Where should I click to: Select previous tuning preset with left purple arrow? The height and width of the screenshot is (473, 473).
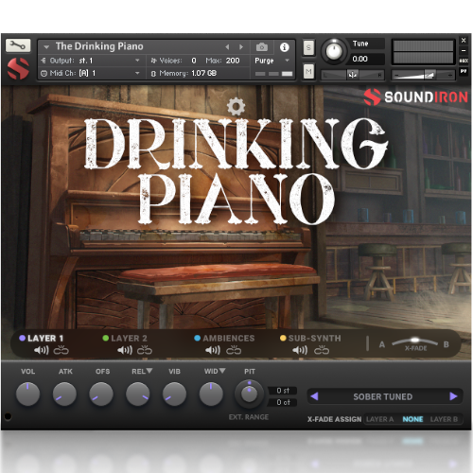click(314, 396)
